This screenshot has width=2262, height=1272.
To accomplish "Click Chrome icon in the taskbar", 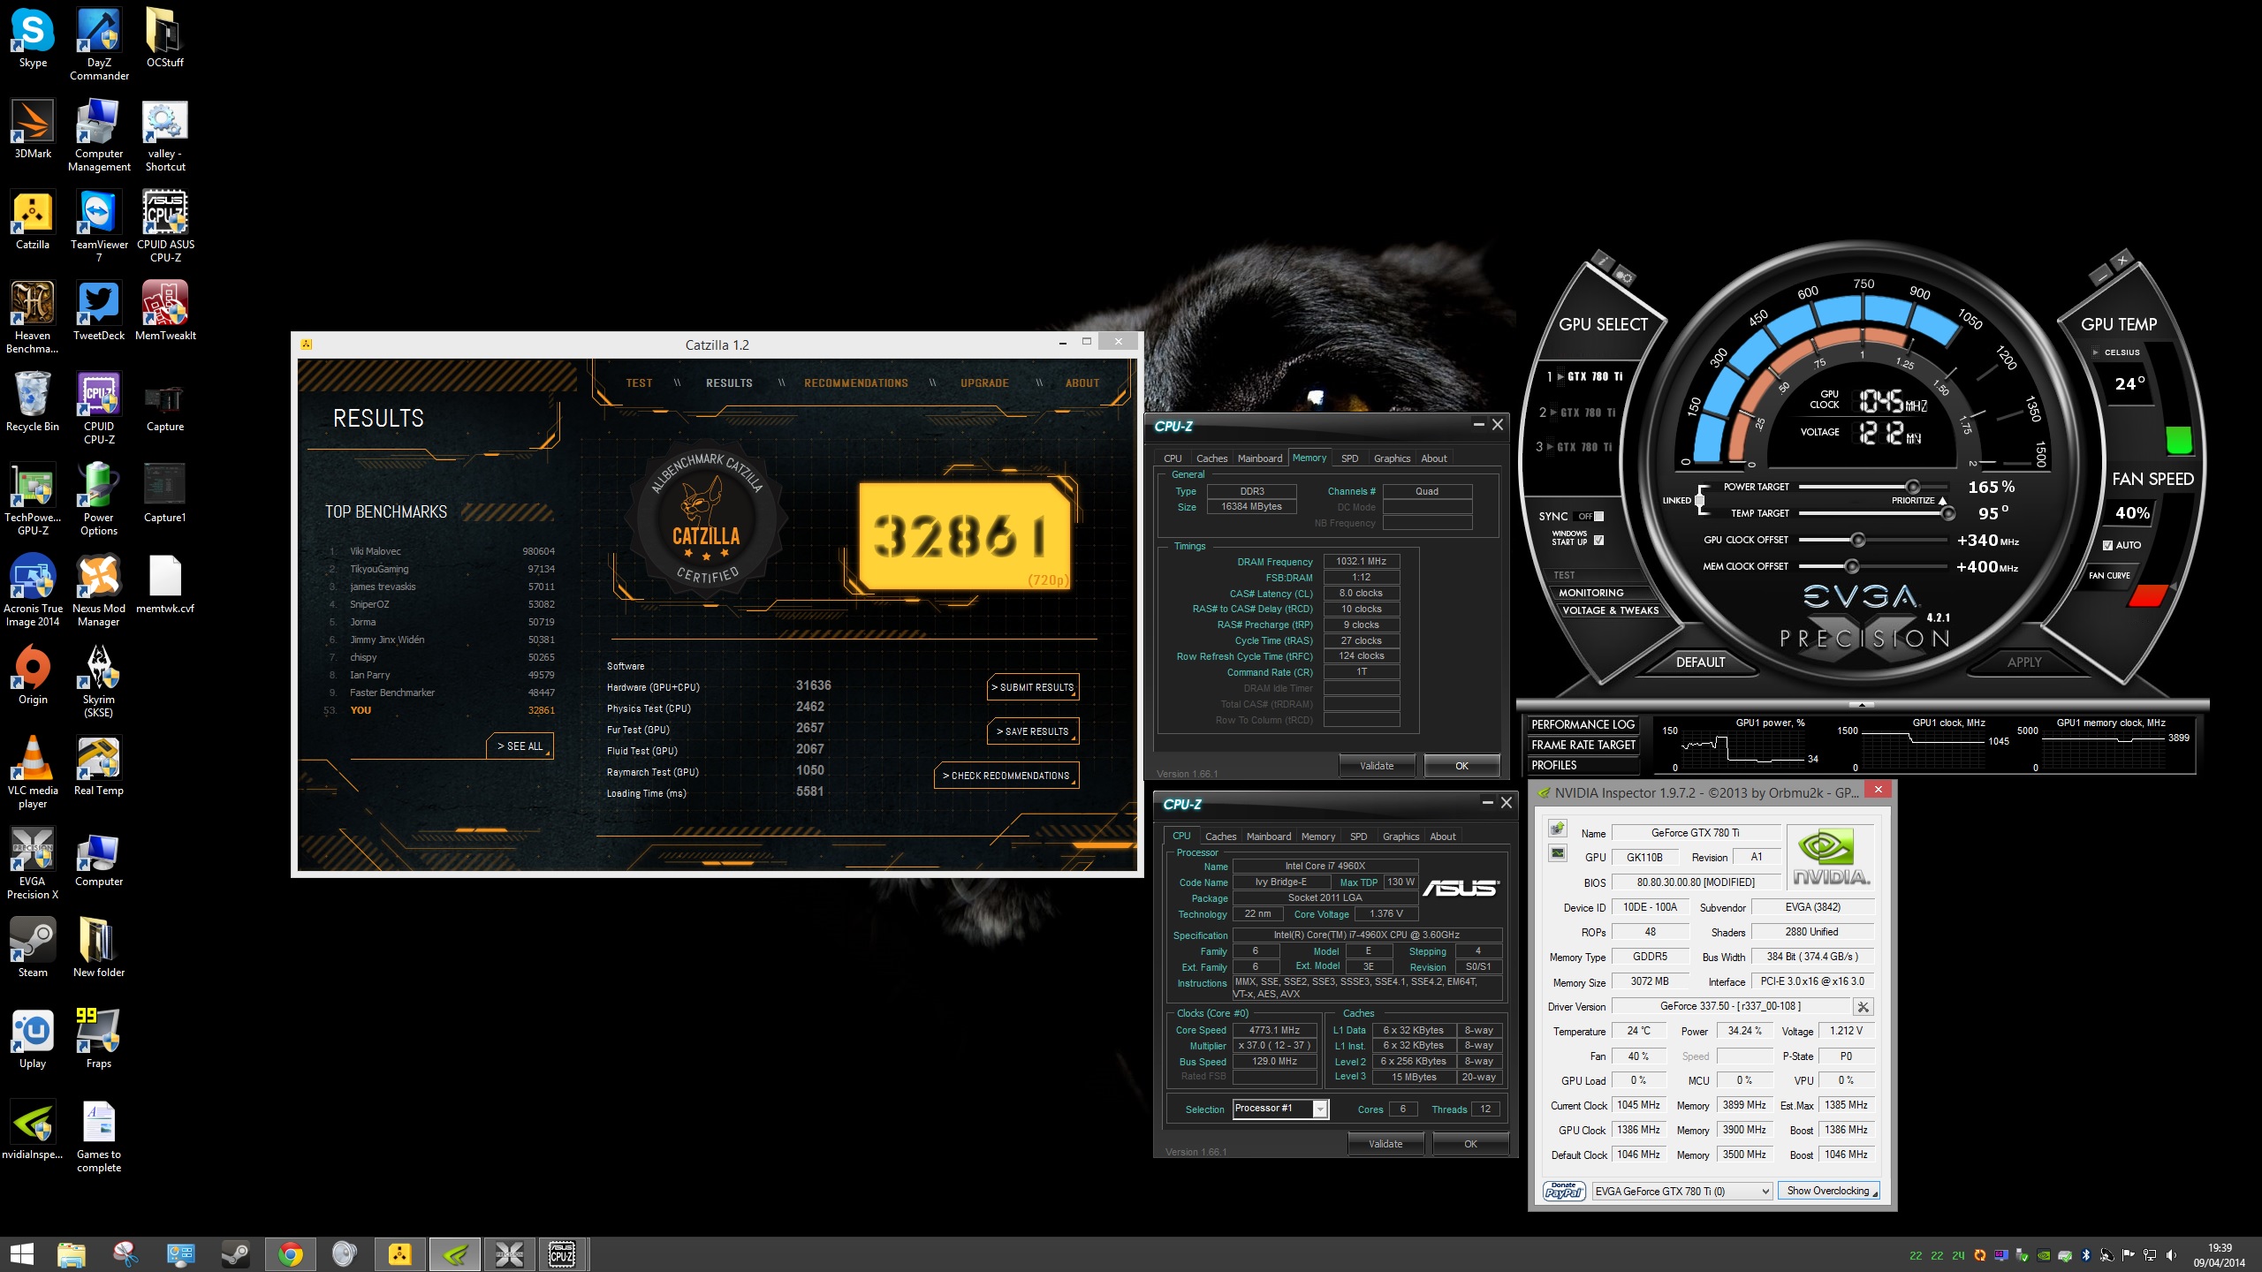I will coord(290,1254).
